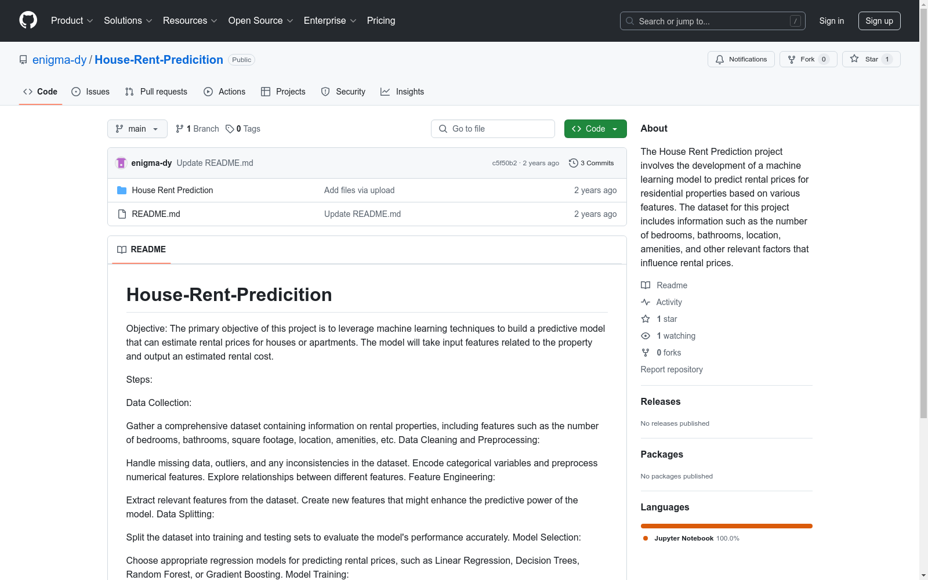This screenshot has height=580, width=928.
Task: Select the README tab in file viewer
Action: click(x=142, y=249)
